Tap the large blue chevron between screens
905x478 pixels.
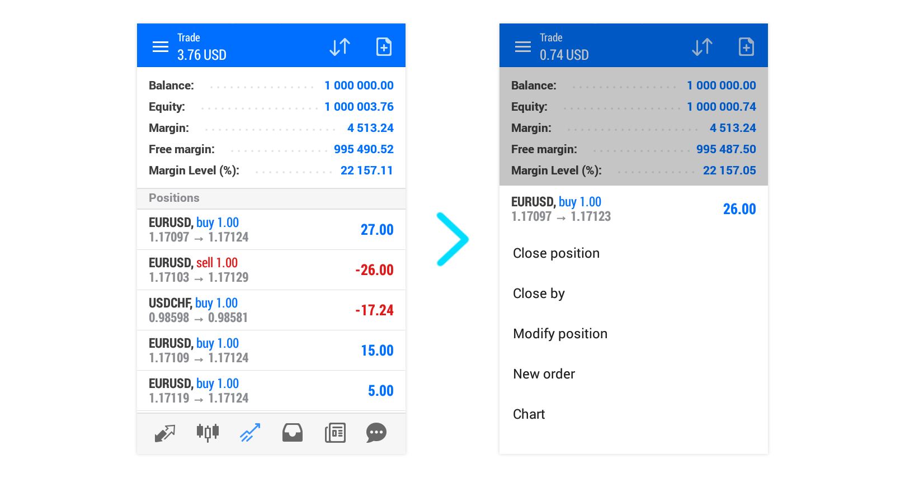453,239
